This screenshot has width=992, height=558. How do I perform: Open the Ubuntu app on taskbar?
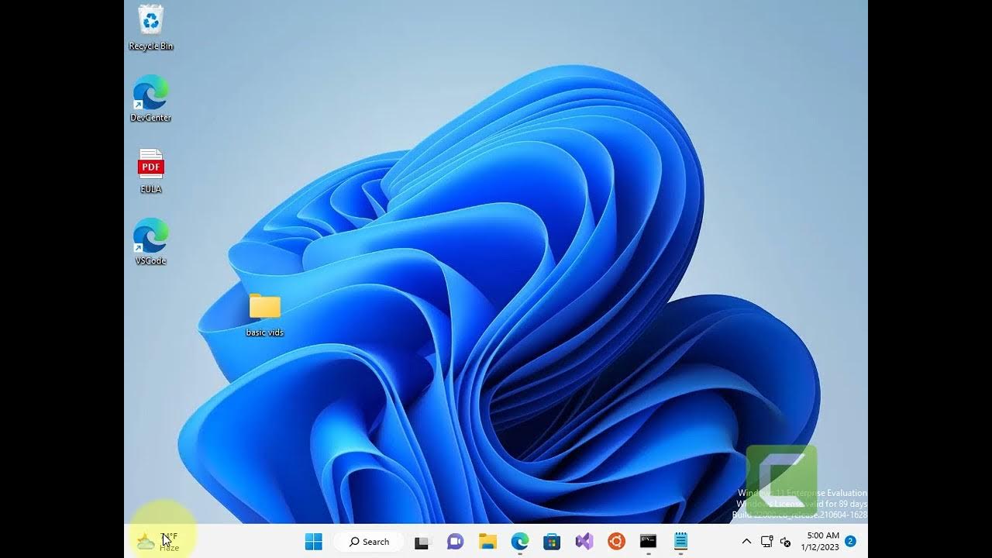[x=616, y=542]
